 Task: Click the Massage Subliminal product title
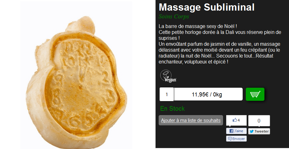(x=207, y=7)
